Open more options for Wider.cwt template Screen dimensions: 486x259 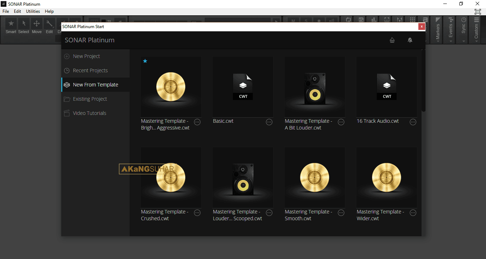click(413, 213)
